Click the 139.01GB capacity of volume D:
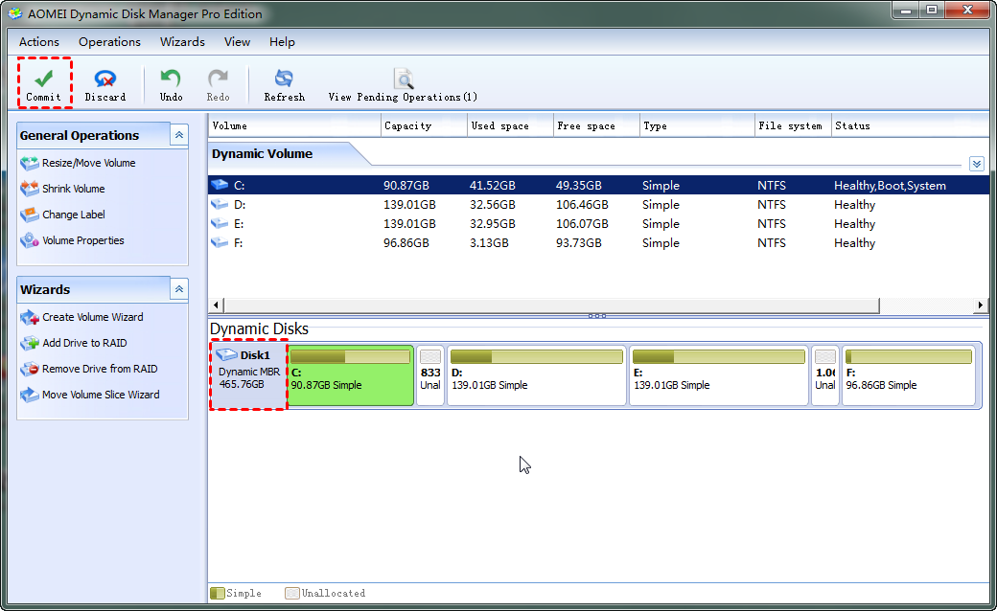The width and height of the screenshot is (997, 611). point(409,205)
